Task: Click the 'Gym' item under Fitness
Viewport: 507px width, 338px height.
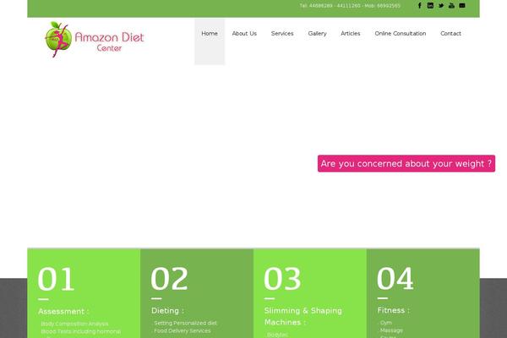Action: (x=386, y=323)
